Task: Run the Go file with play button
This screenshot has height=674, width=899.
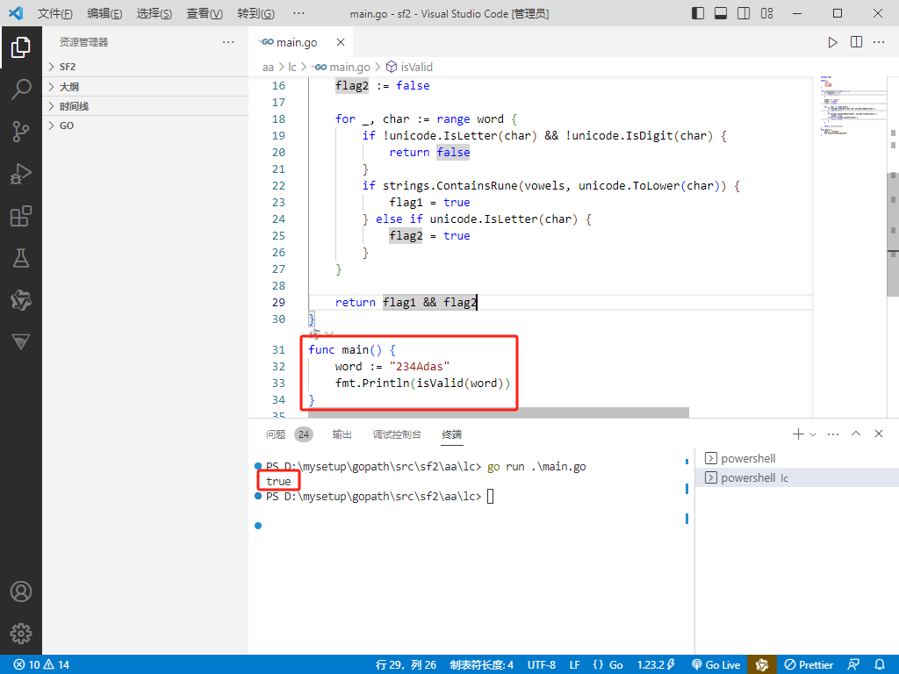Action: (832, 42)
